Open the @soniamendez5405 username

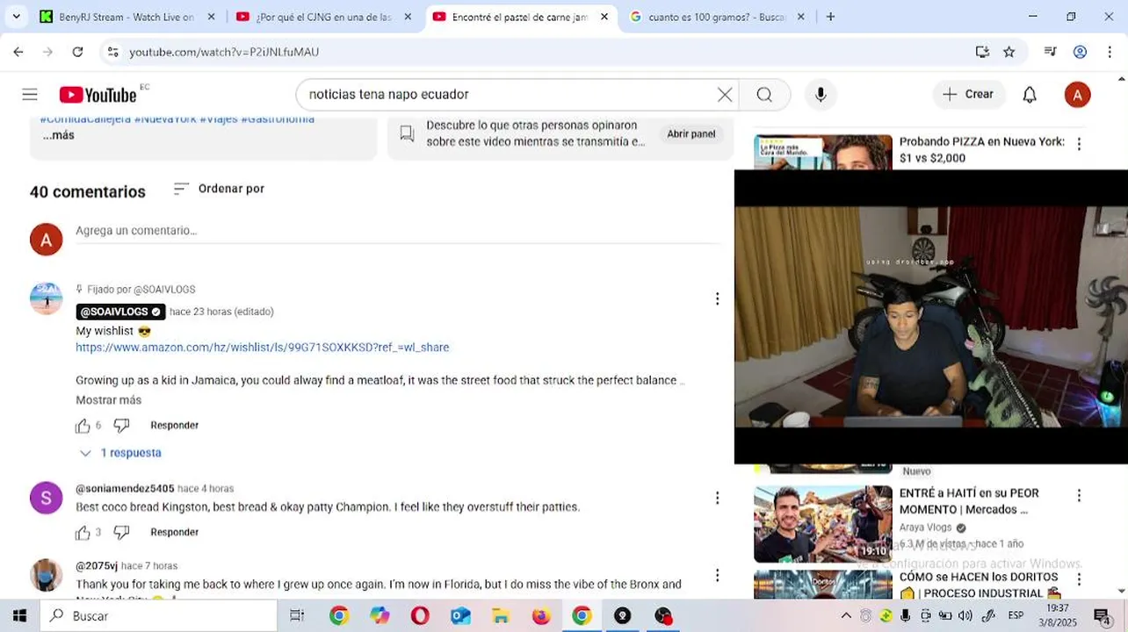tap(125, 489)
